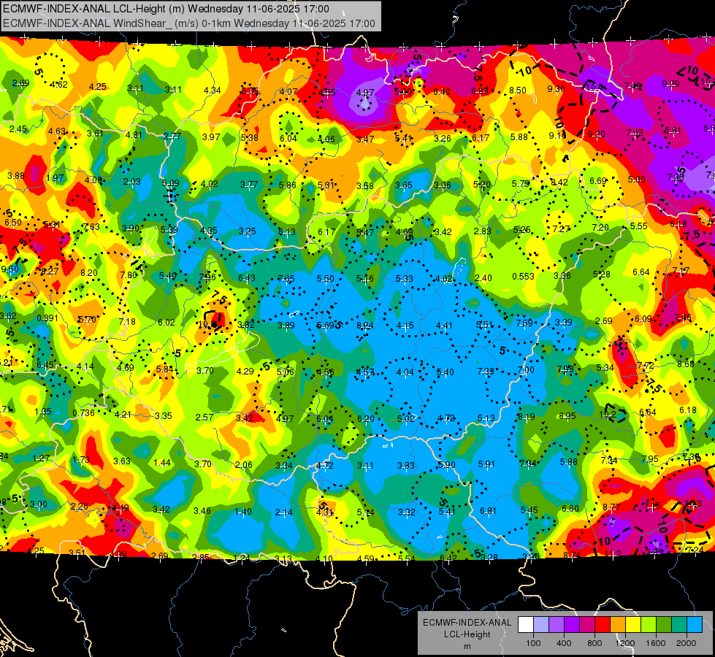This screenshot has height=657, width=715.
Task: Click the wind shear value 3.00
Action: tap(38, 504)
